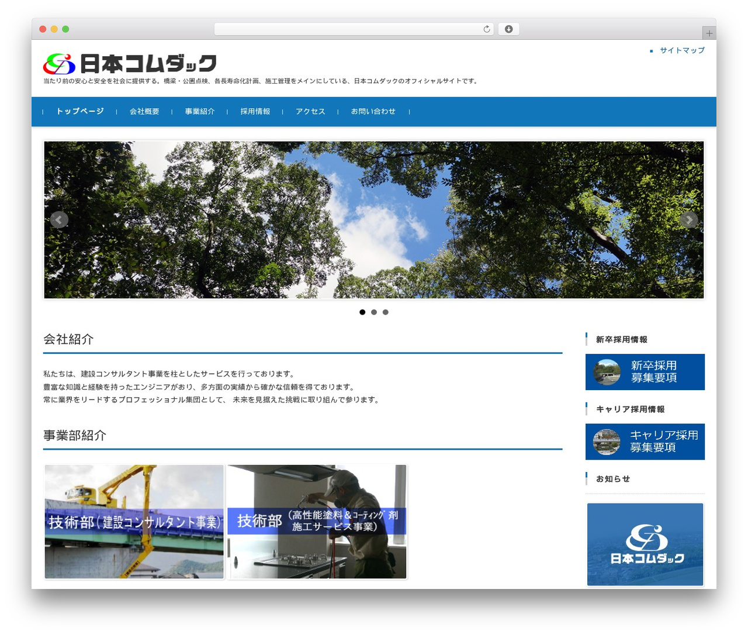This screenshot has height=634, width=748.
Task: Select the second slideshow dot
Action: (x=374, y=312)
